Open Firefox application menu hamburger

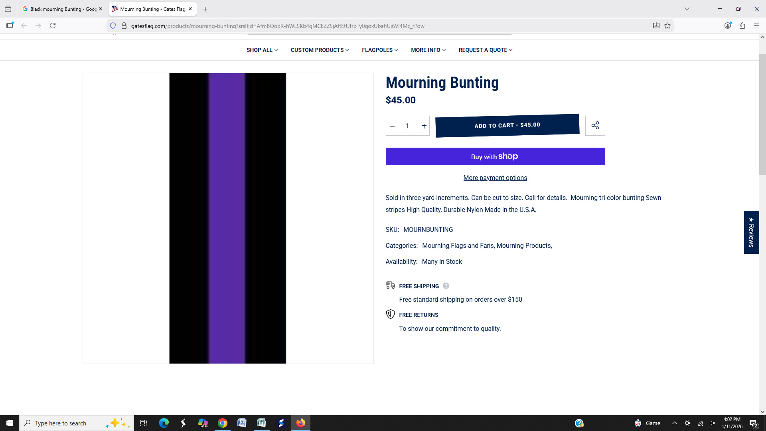tap(756, 26)
